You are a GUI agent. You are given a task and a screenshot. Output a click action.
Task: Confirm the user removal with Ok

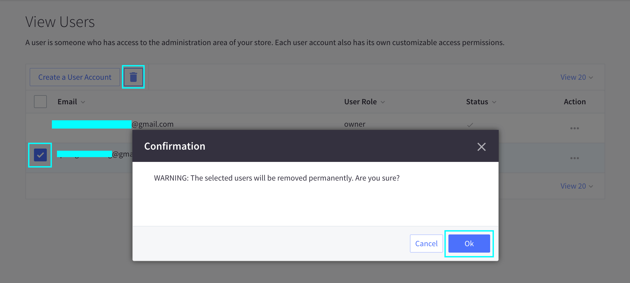[469, 244]
